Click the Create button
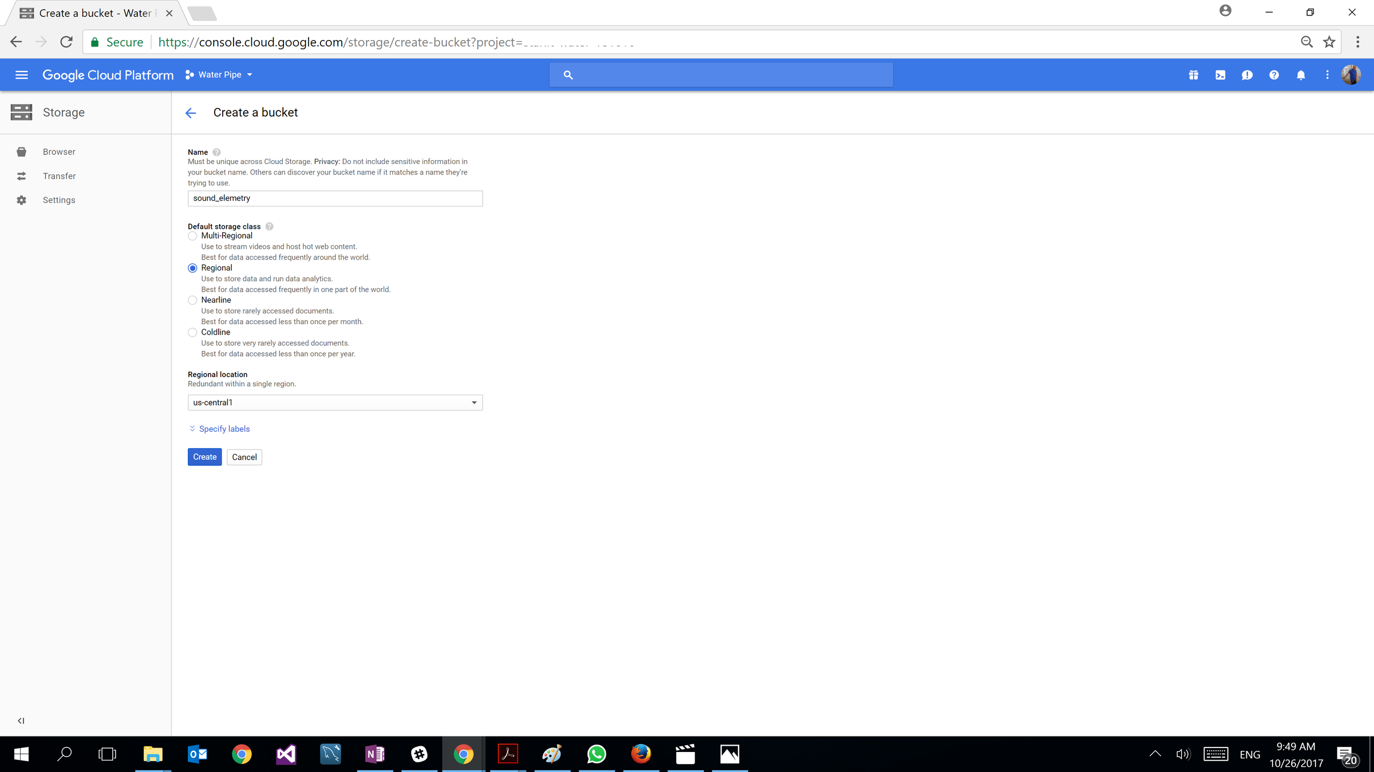This screenshot has width=1374, height=772. tap(204, 457)
